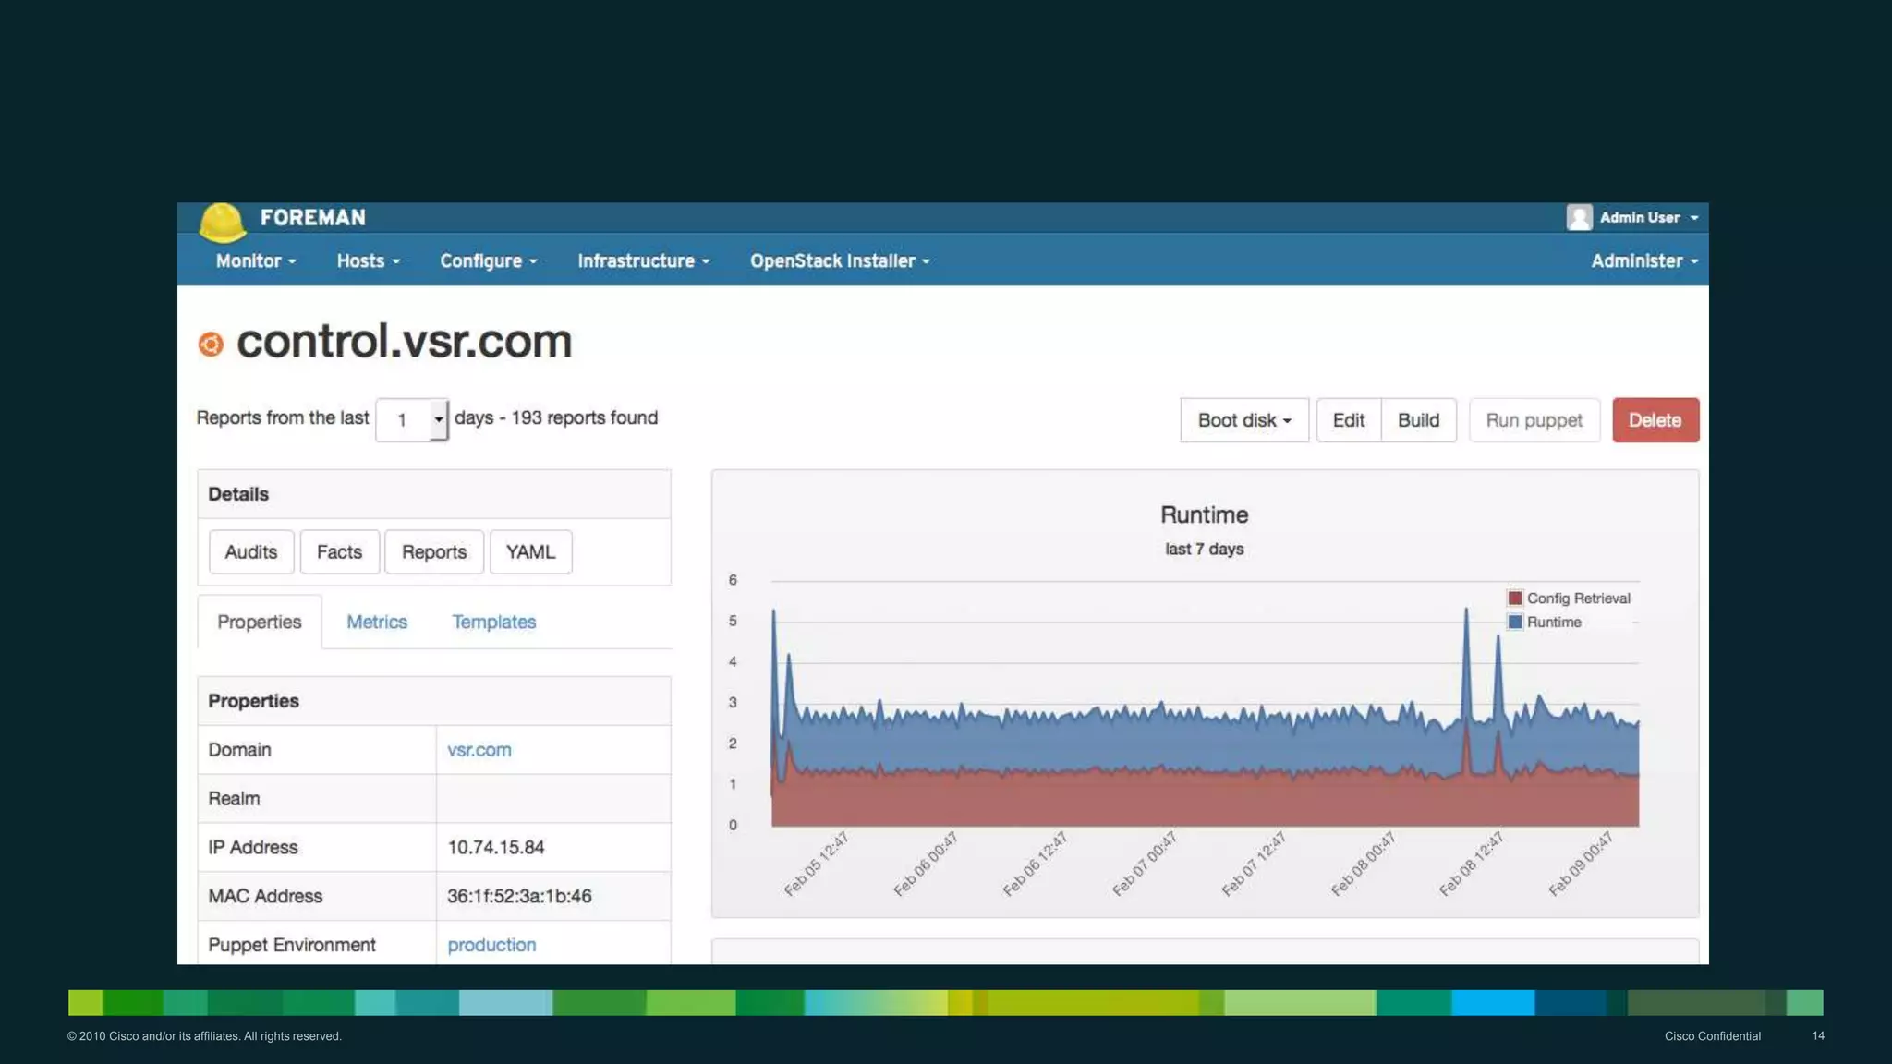This screenshot has height=1064, width=1892.
Task: Open the Administer dropdown
Action: 1643,261
